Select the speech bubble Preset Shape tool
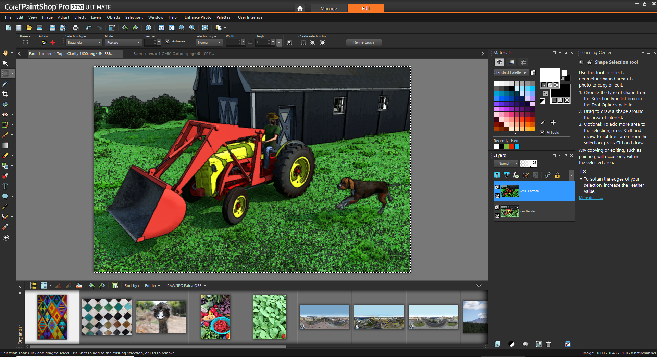This screenshot has height=357, width=657. 5,196
